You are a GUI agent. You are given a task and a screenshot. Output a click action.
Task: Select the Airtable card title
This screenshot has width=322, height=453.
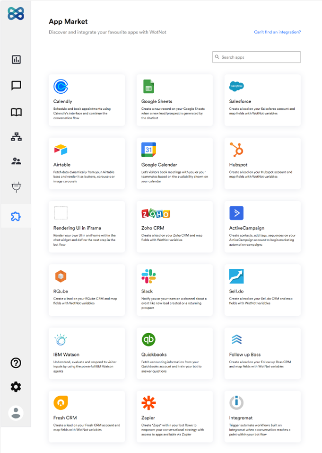[x=62, y=165]
